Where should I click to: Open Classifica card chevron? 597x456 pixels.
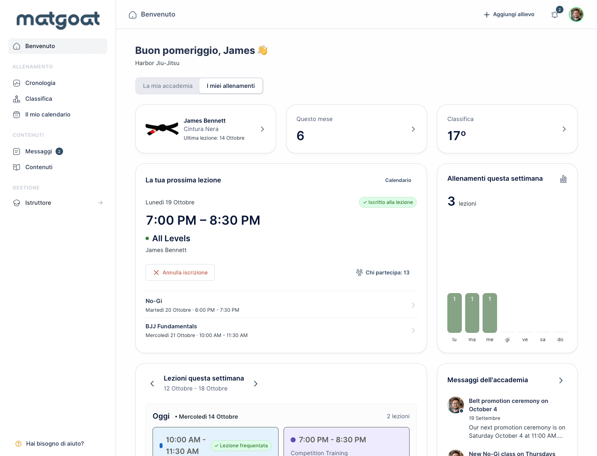564,129
